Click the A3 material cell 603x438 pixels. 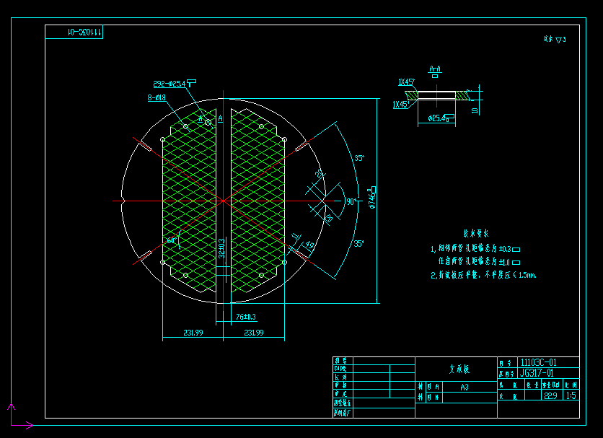pyautogui.click(x=465, y=387)
